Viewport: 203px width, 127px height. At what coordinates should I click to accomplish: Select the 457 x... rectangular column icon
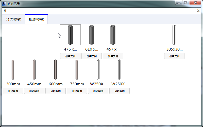tap(113, 35)
